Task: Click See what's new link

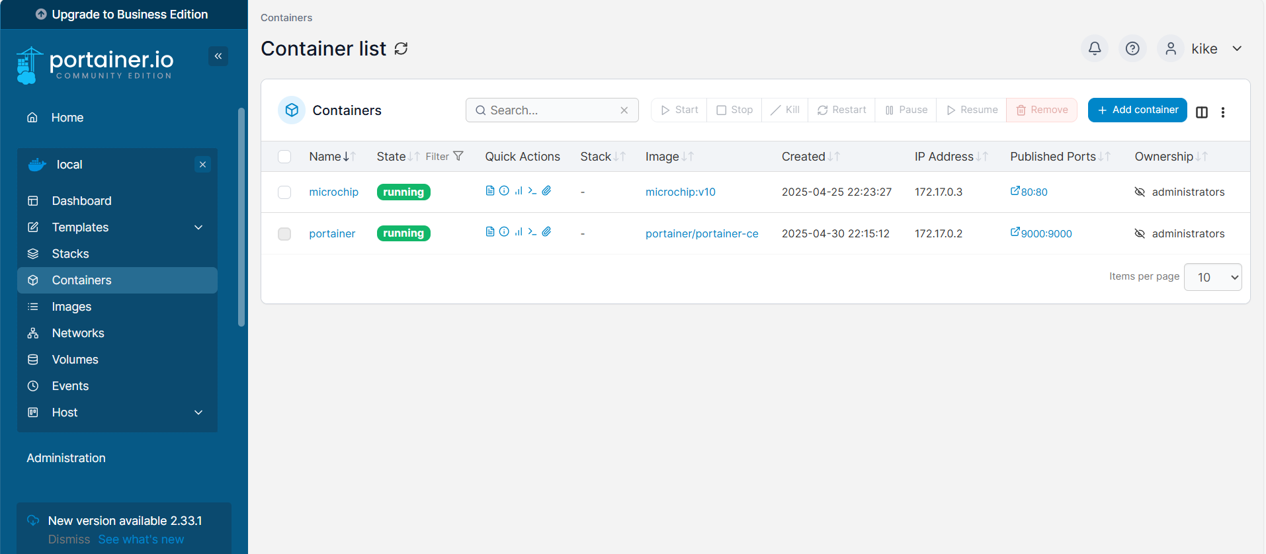Action: pos(141,539)
